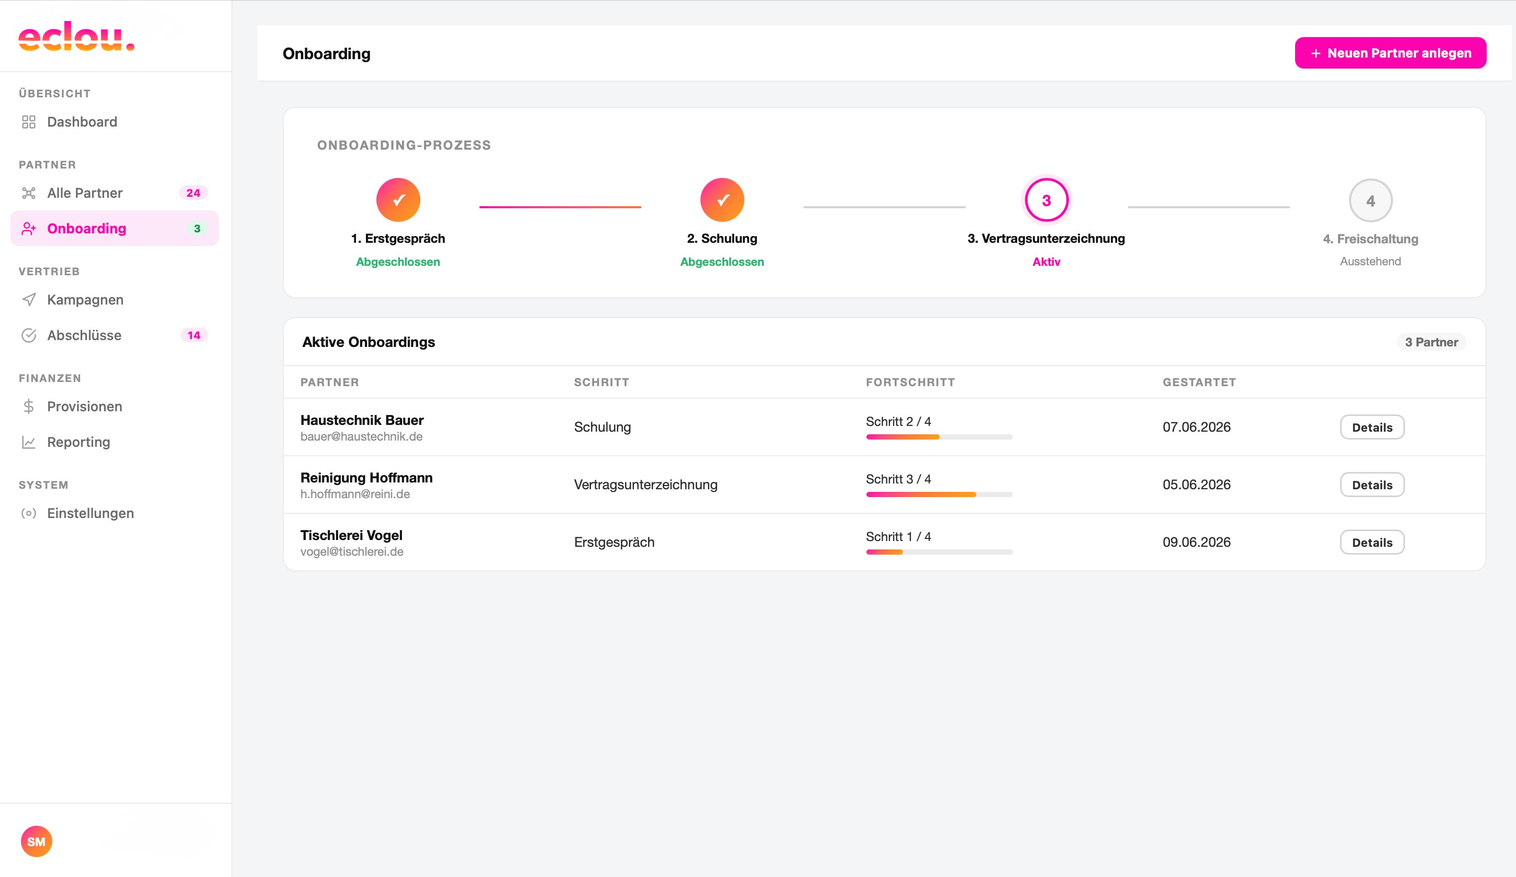Click the Provisionen dollar icon
The image size is (1516, 877).
tap(29, 407)
